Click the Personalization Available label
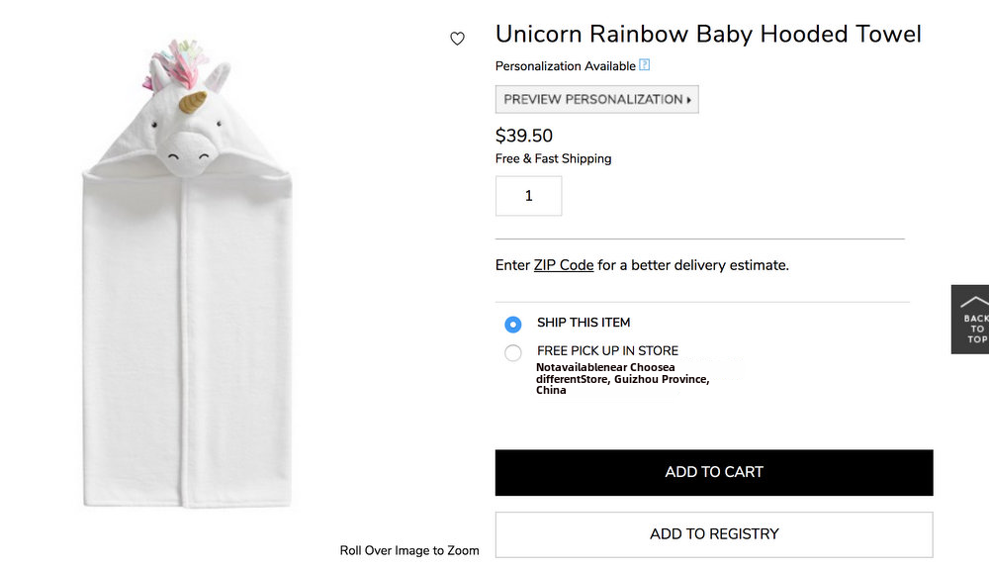 (x=565, y=66)
